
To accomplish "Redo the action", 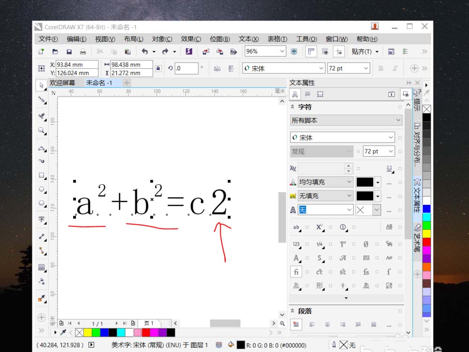I will 165,52.
